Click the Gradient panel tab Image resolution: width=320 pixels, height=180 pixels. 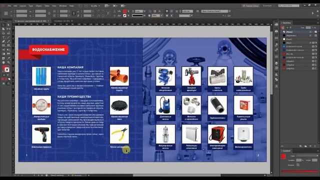(x=286, y=151)
